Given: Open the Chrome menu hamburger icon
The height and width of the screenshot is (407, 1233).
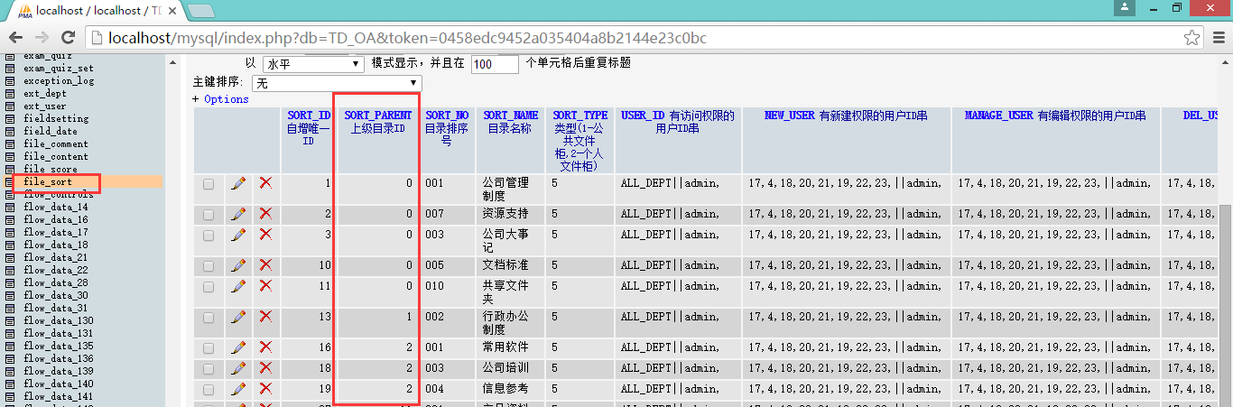Looking at the screenshot, I should [1218, 38].
